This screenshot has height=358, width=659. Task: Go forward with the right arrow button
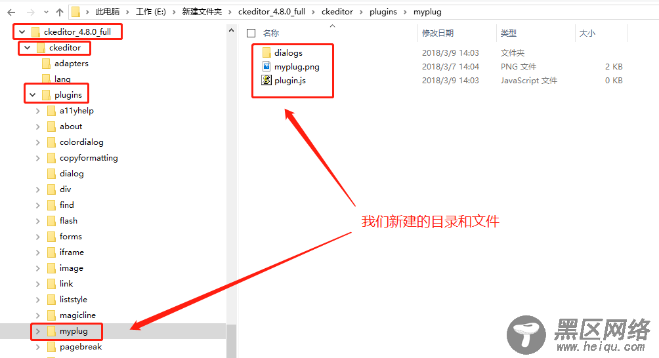[x=30, y=12]
